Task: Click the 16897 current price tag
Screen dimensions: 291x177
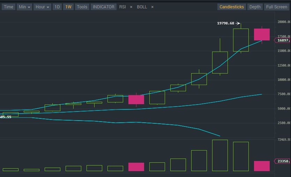Action: (283, 40)
